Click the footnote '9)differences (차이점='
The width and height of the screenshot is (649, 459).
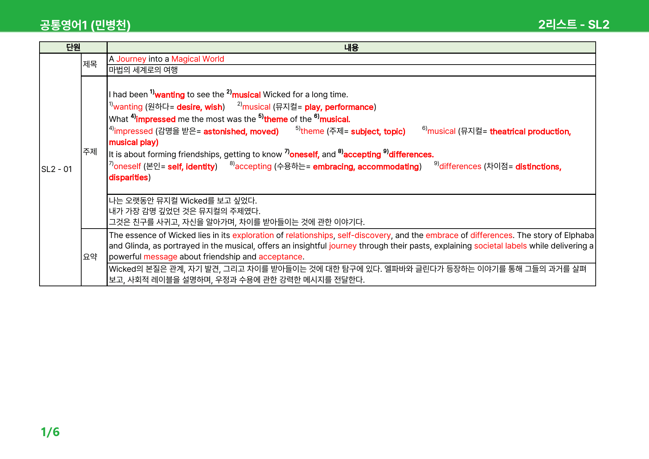(x=474, y=166)
